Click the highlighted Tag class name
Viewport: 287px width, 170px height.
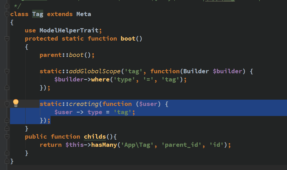coord(38,14)
